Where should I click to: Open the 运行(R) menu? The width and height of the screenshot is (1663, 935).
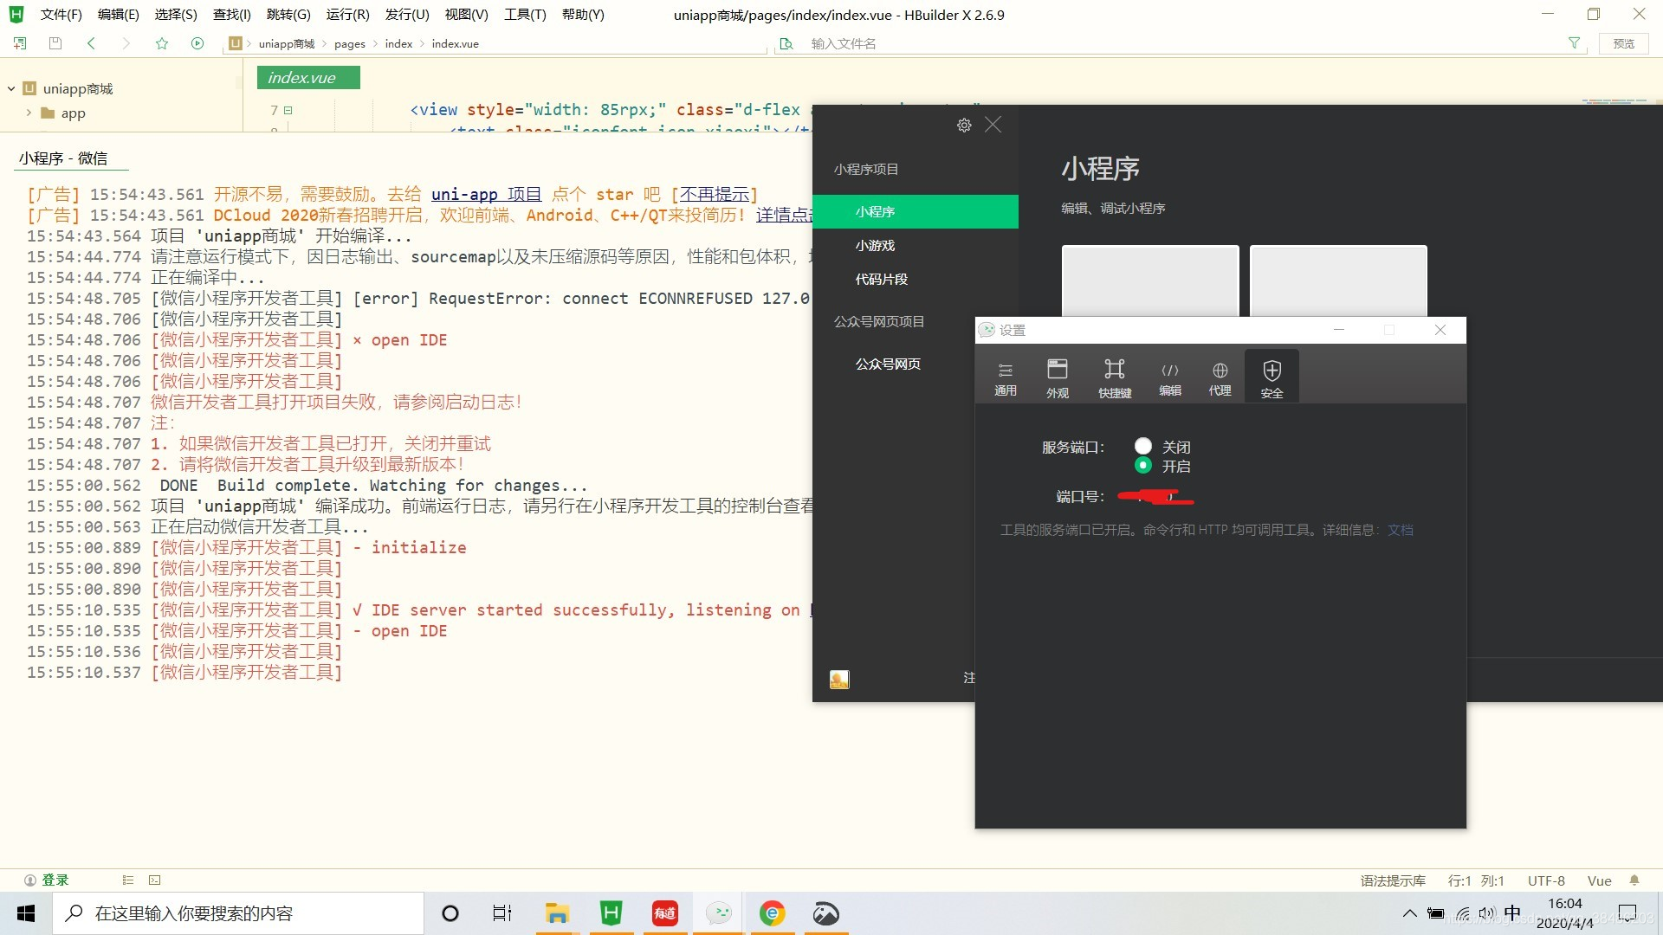(347, 15)
